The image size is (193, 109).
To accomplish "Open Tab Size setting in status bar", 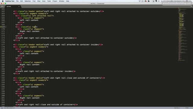I will pyautogui.click(x=177, y=108).
